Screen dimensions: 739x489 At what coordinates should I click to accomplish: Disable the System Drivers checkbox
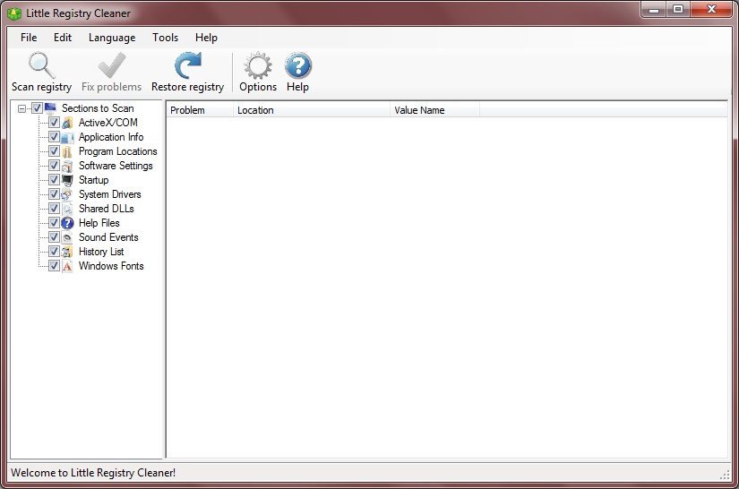(x=54, y=194)
